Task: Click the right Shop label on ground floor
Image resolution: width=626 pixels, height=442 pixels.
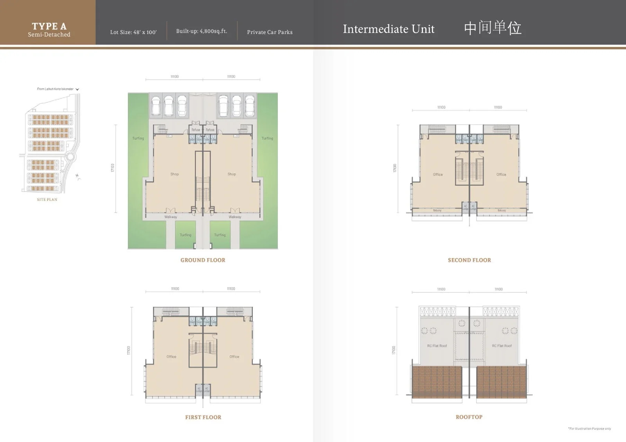Action: (232, 174)
